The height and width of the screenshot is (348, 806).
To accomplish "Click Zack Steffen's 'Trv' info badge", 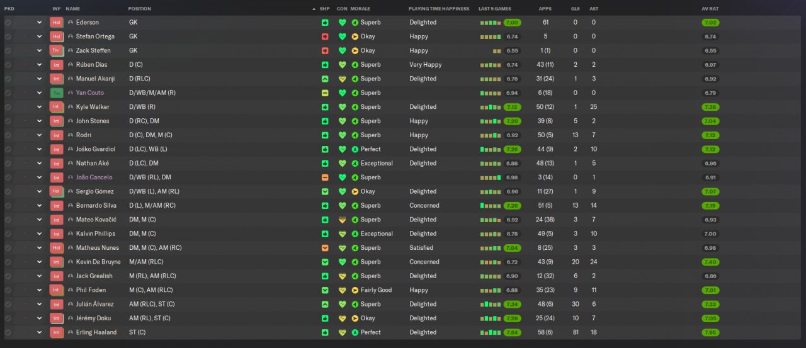I will tap(56, 50).
